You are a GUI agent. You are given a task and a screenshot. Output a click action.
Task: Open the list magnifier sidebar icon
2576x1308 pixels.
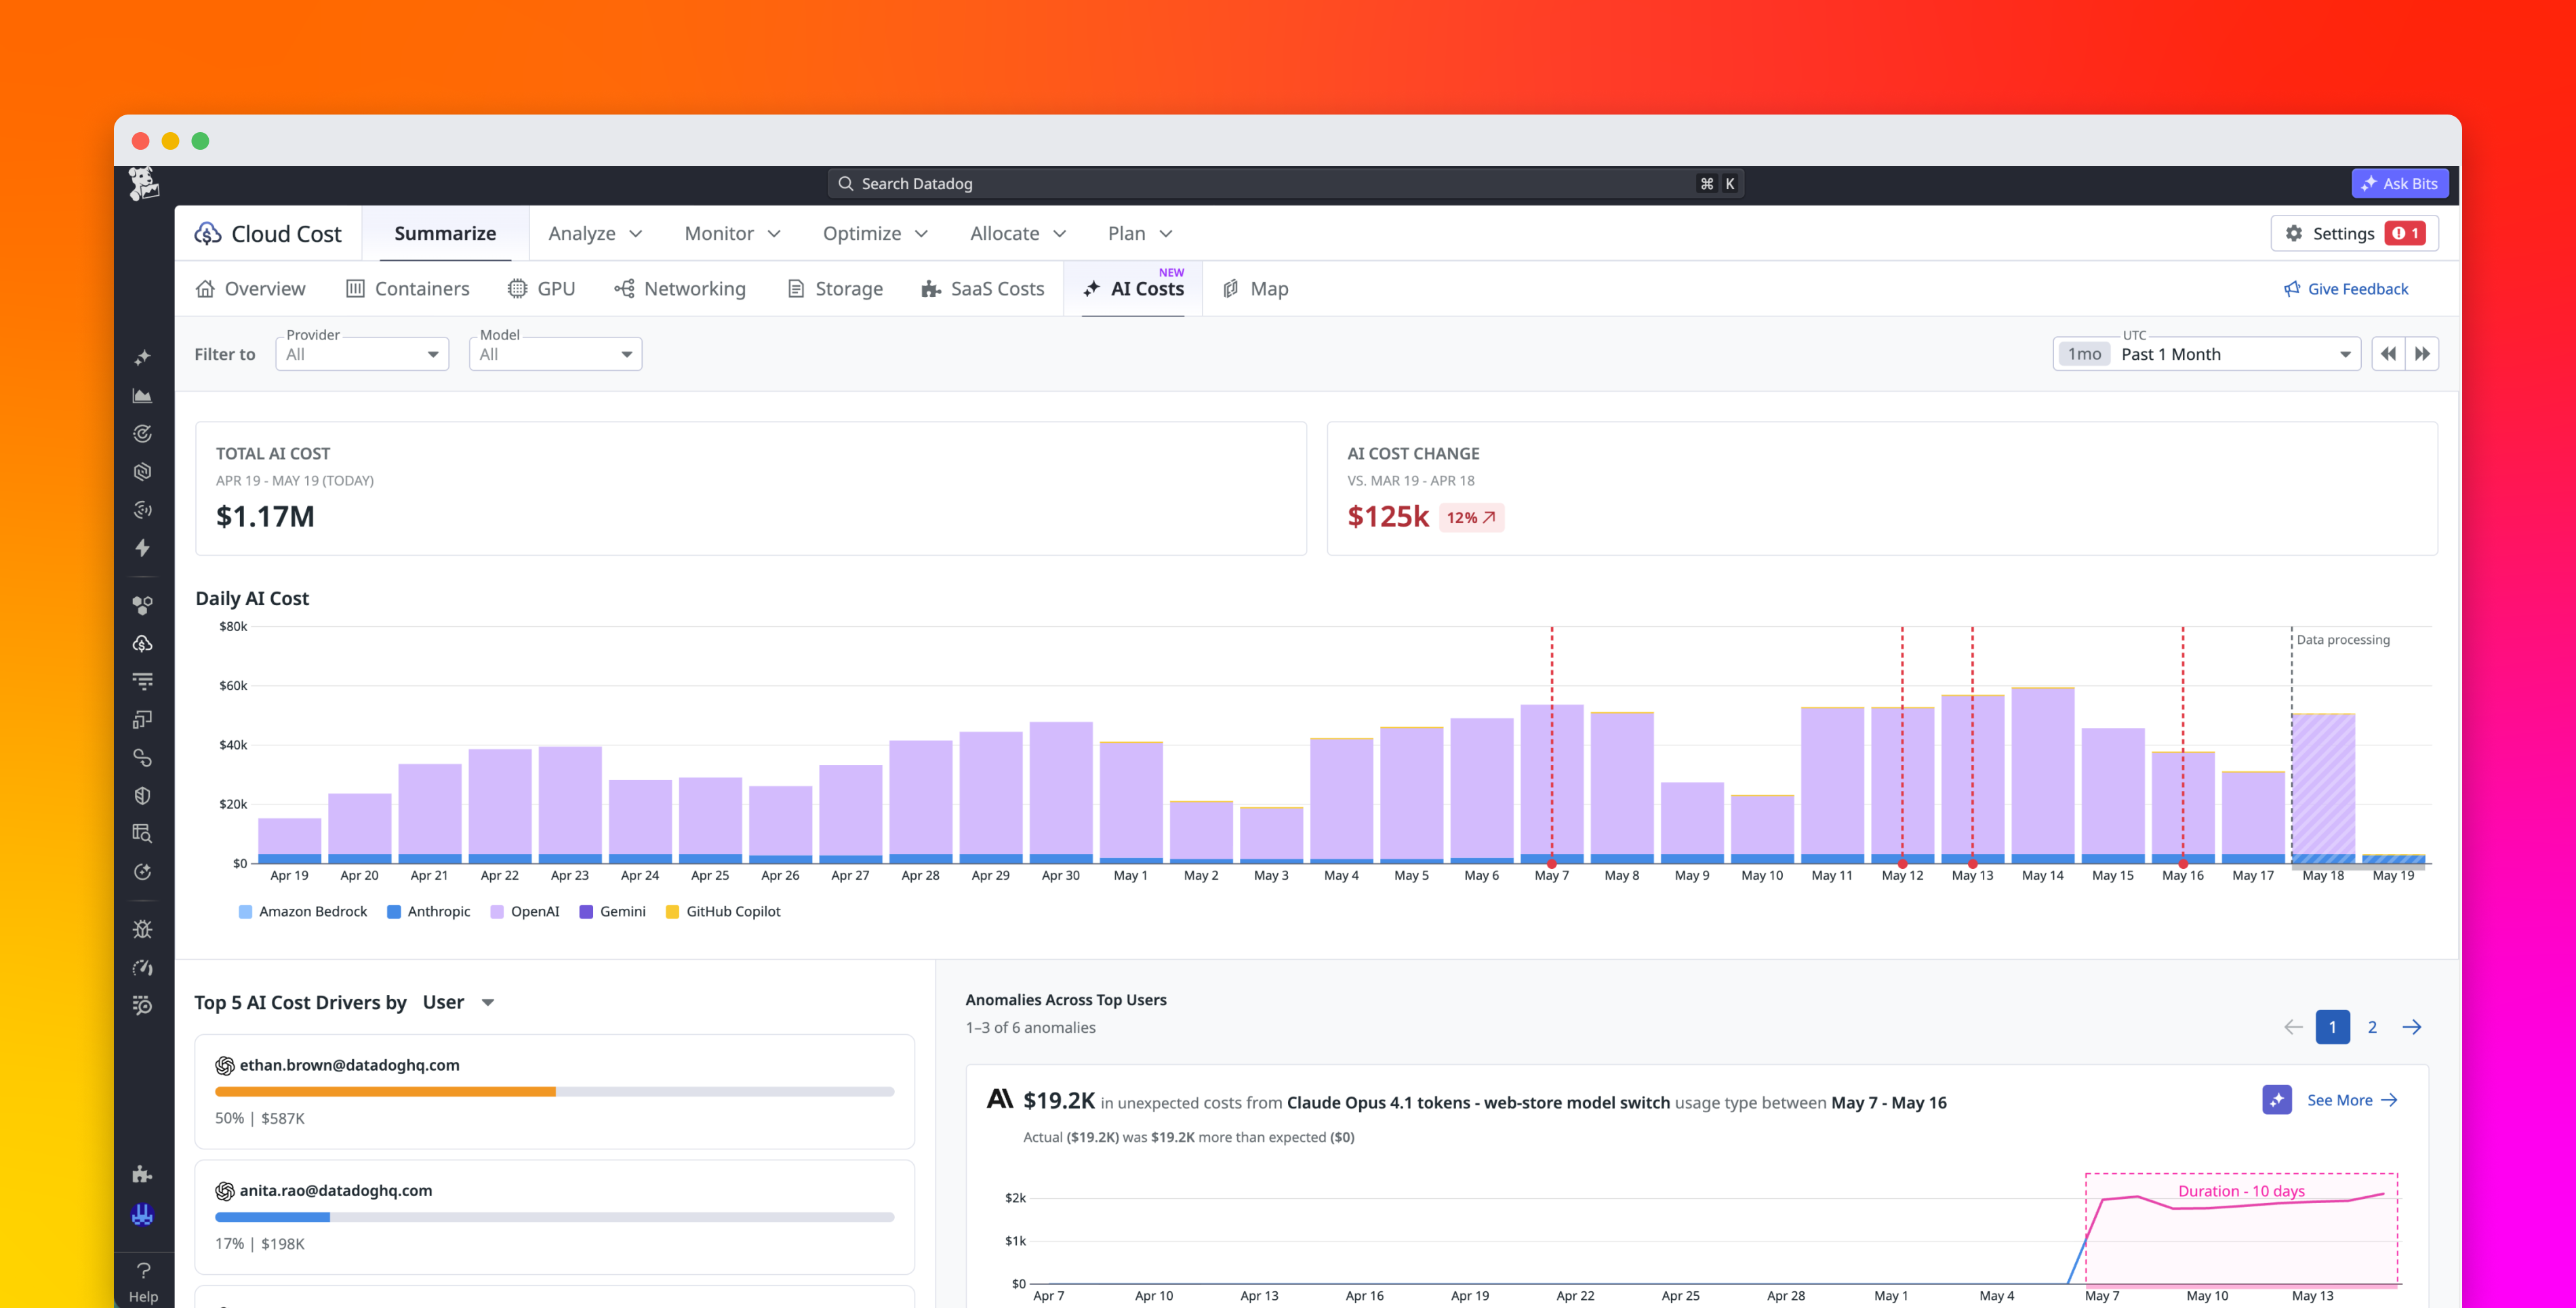pyautogui.click(x=143, y=1005)
